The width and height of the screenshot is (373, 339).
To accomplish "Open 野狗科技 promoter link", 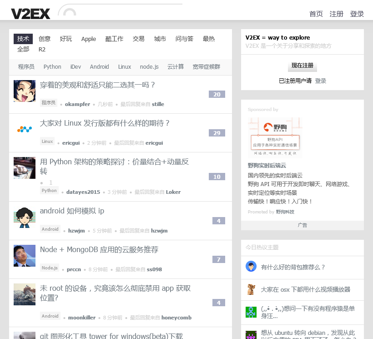I will click(285, 212).
